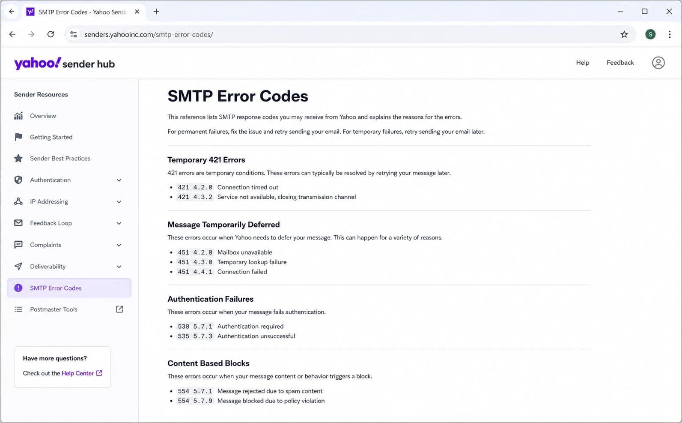Expand the Feedback Loop section chevron
Screen dimensions: 682x423
[119, 223]
